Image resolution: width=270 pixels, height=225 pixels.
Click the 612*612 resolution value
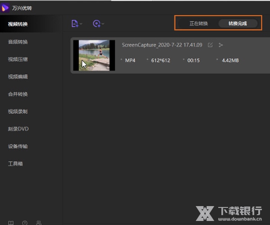161,60
